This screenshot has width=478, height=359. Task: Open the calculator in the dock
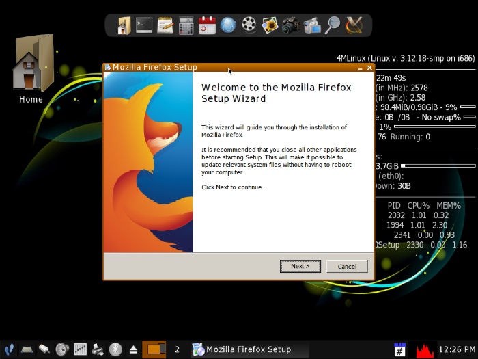[x=186, y=26]
